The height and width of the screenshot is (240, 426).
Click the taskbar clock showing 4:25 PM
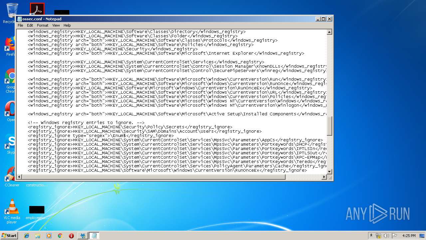409,236
